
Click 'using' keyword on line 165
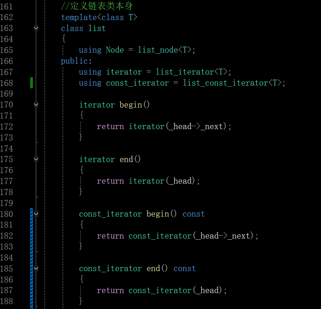[x=90, y=50]
